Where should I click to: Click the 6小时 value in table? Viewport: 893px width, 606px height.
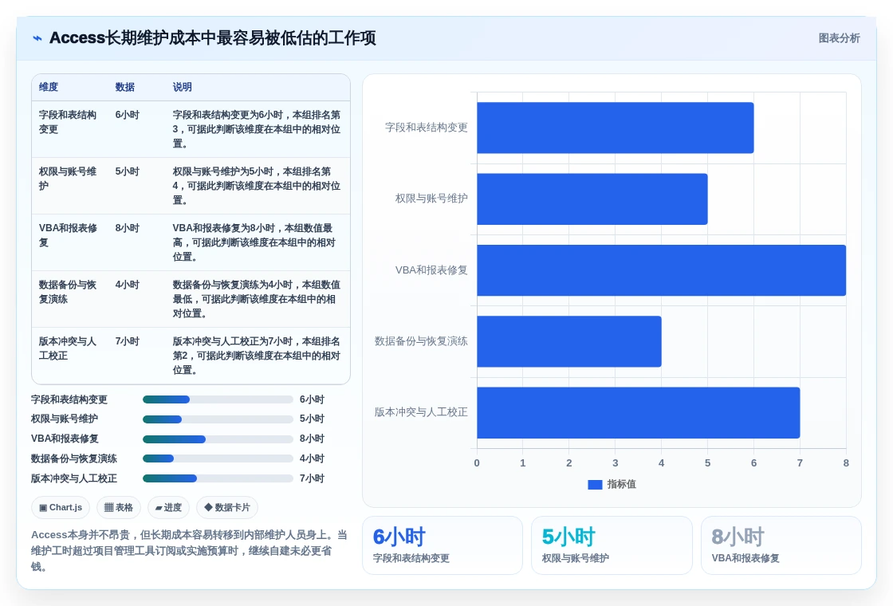127,115
